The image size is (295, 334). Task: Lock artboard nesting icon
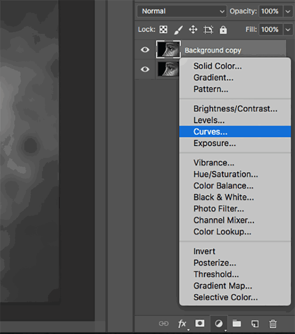point(208,30)
